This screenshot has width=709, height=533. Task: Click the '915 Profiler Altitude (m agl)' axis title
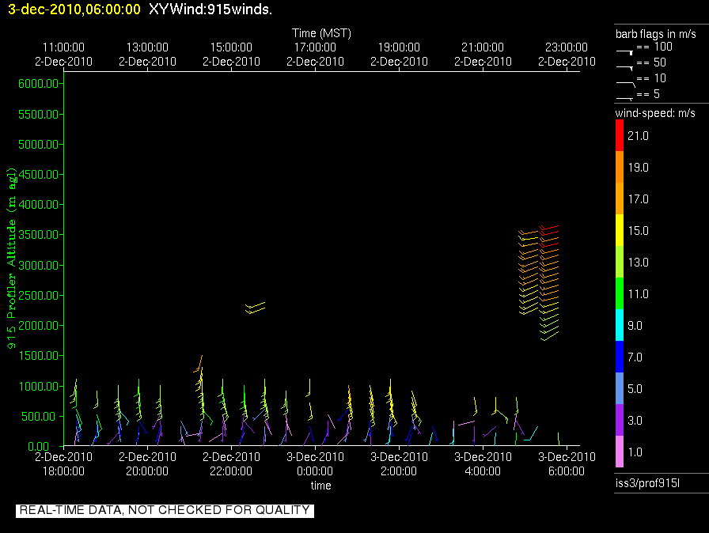click(11, 258)
